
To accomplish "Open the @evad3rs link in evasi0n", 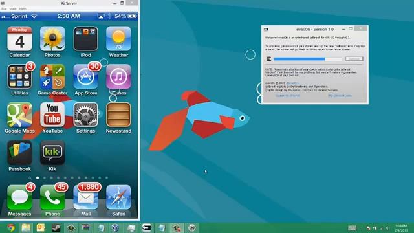I will 292,83.
